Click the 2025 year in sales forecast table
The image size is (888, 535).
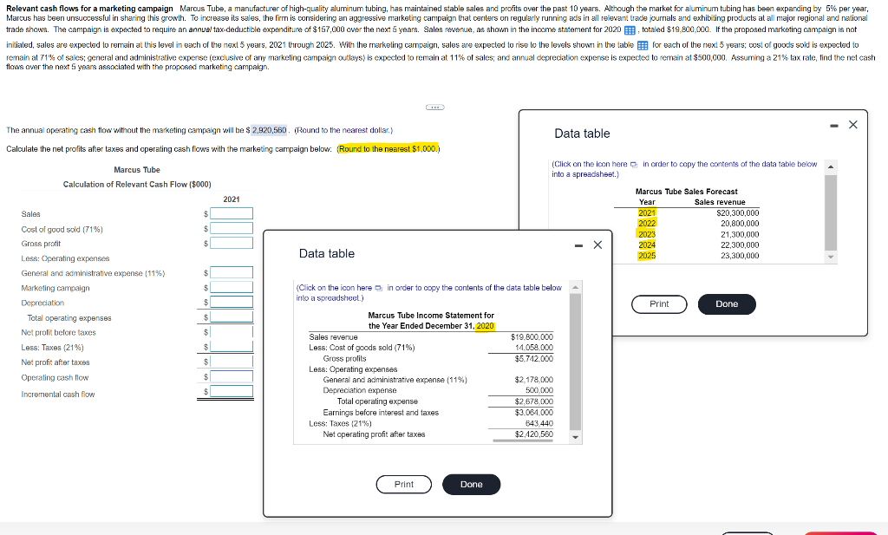(647, 256)
